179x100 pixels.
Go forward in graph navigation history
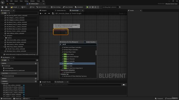(49, 14)
